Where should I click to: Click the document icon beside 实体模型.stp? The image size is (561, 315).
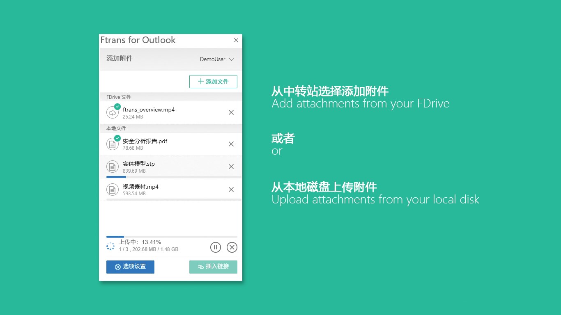tap(113, 167)
